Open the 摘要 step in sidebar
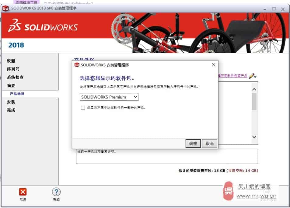290x208 pixels. point(11,85)
